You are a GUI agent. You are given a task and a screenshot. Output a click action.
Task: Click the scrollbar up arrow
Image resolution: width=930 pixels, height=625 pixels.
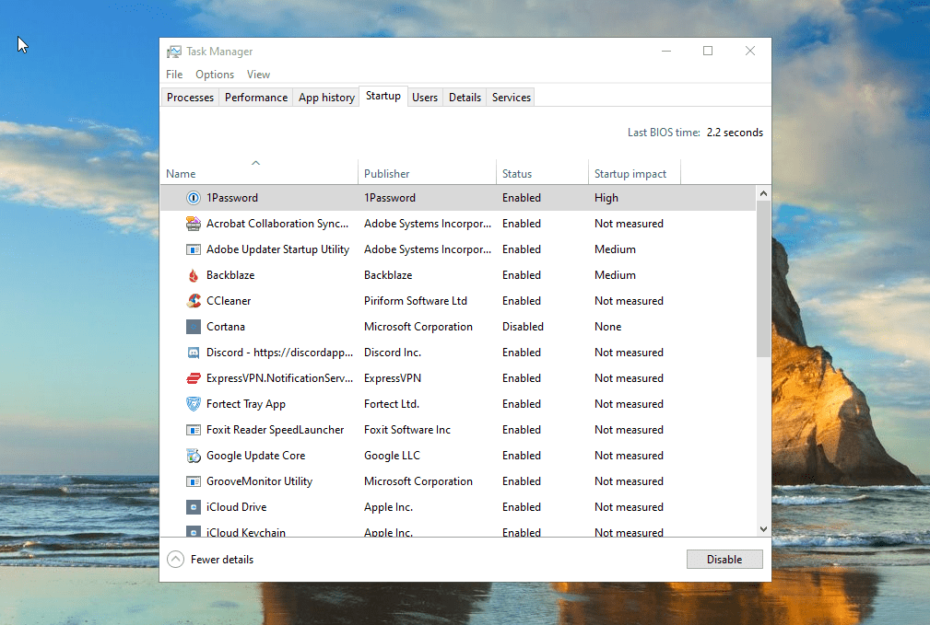[x=763, y=193]
